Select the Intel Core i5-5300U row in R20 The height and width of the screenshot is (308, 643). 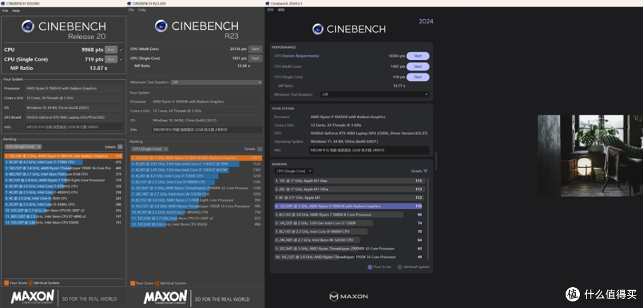64,204
